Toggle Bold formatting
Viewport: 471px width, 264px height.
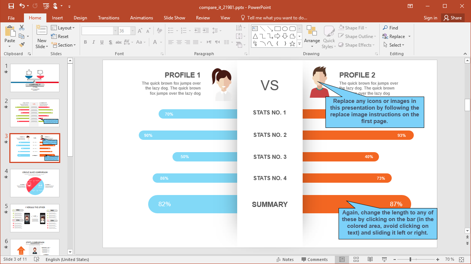(x=85, y=42)
